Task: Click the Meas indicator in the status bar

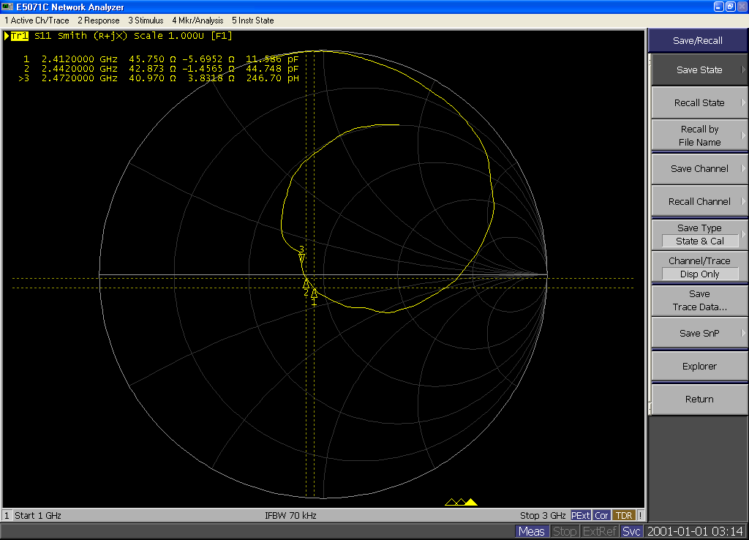Action: pyautogui.click(x=531, y=531)
